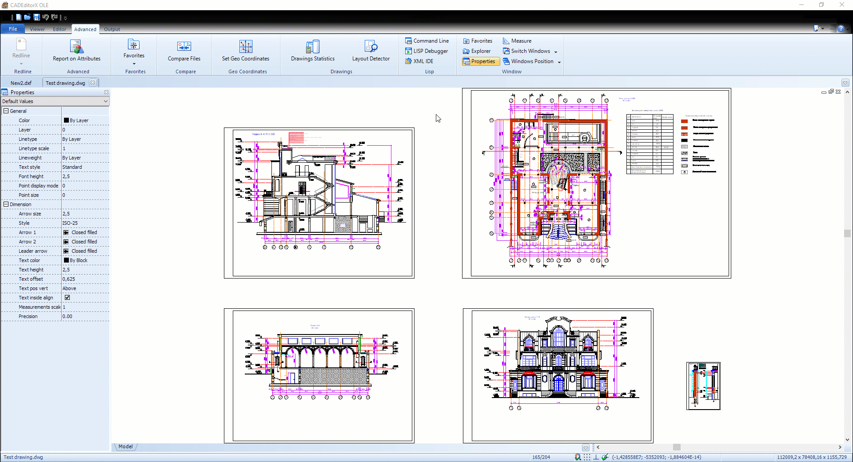Switch to the Output ribbon tab
The height and width of the screenshot is (462, 853).
click(x=112, y=29)
